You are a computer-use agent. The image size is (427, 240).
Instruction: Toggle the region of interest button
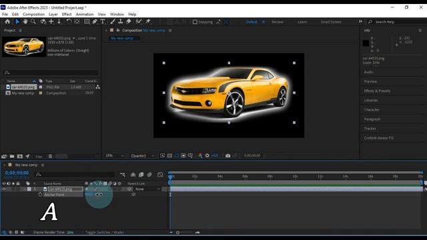pos(183,155)
